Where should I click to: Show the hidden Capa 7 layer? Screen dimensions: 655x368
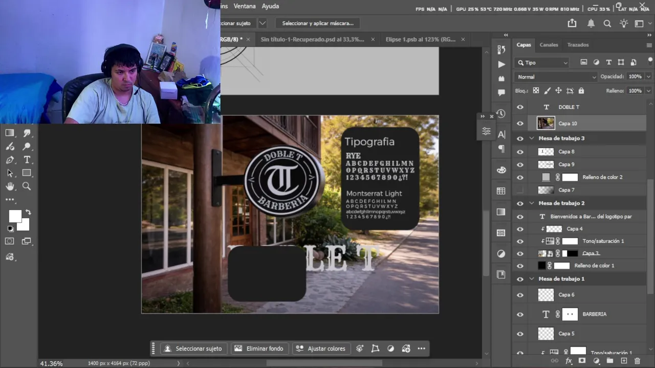[x=520, y=190]
